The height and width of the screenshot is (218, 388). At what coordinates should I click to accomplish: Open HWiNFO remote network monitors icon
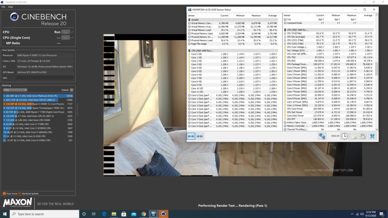(322, 136)
